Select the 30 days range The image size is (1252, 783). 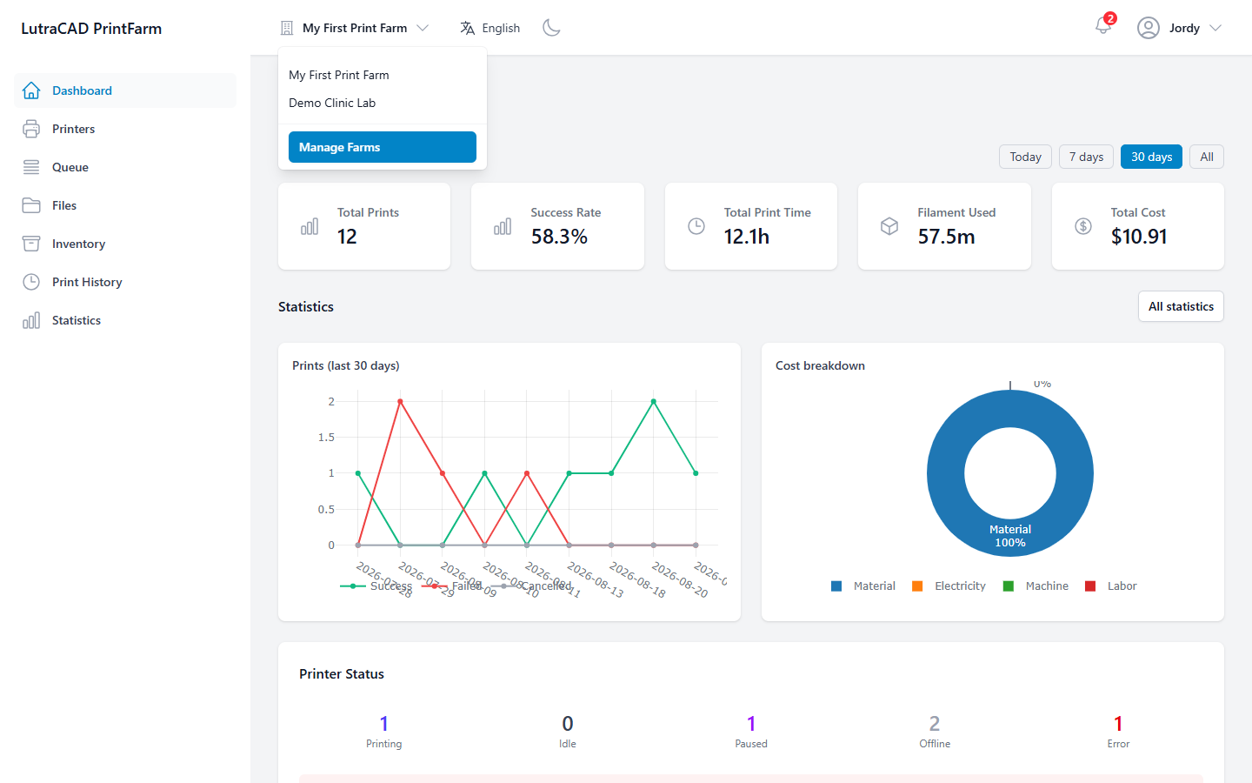pos(1151,157)
